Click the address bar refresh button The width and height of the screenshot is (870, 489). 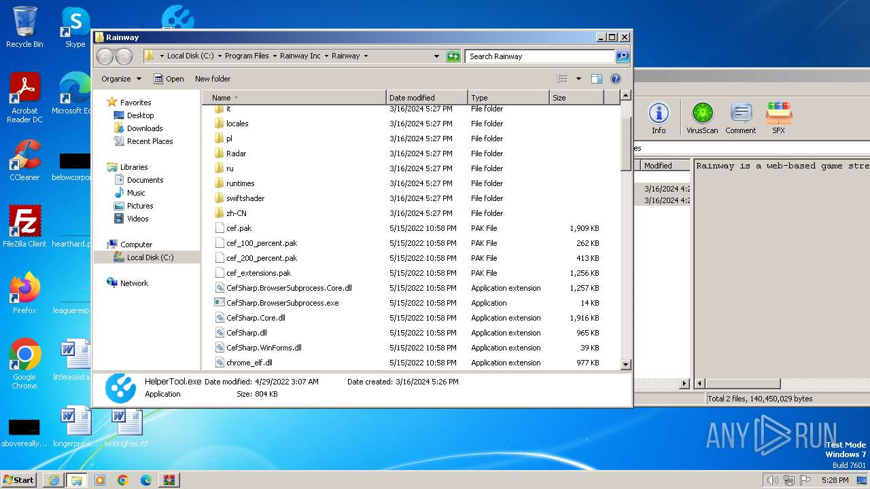453,56
